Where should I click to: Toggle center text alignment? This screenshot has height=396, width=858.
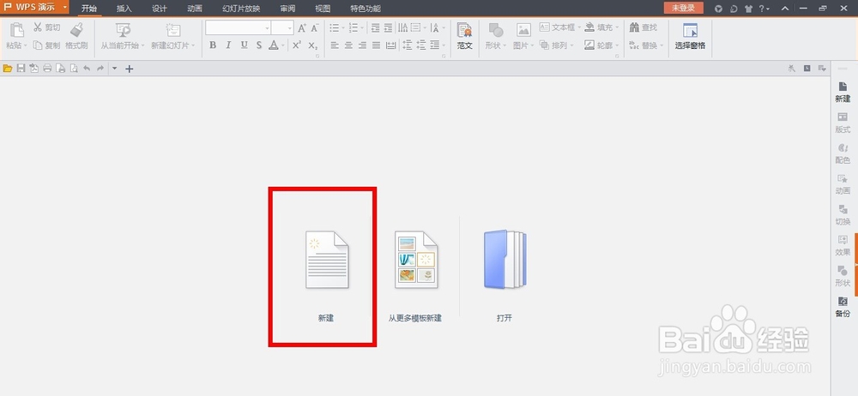[x=348, y=45]
